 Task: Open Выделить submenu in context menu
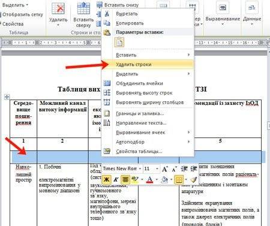click(x=147, y=74)
